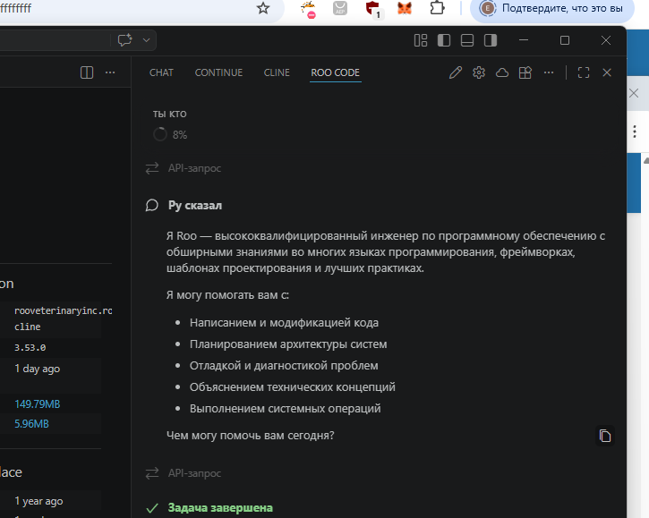The height and width of the screenshot is (518, 649).
Task: Expand the second API-запрос row
Action: [x=184, y=473]
